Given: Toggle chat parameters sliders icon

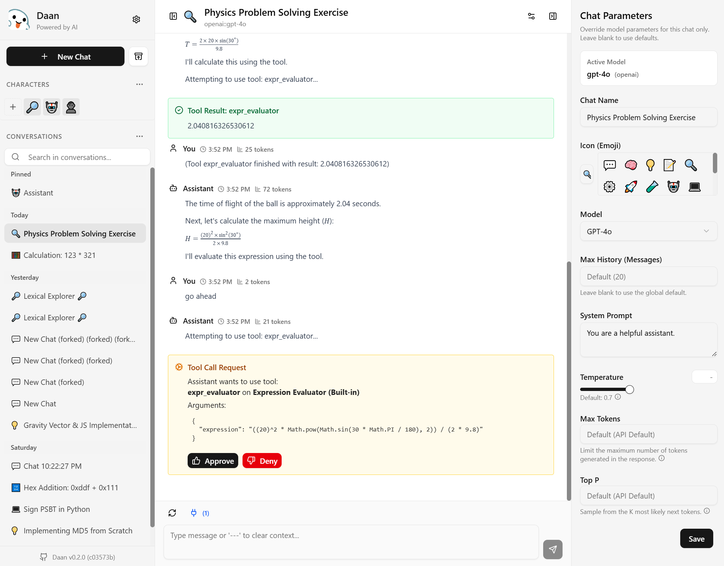Looking at the screenshot, I should click(531, 16).
